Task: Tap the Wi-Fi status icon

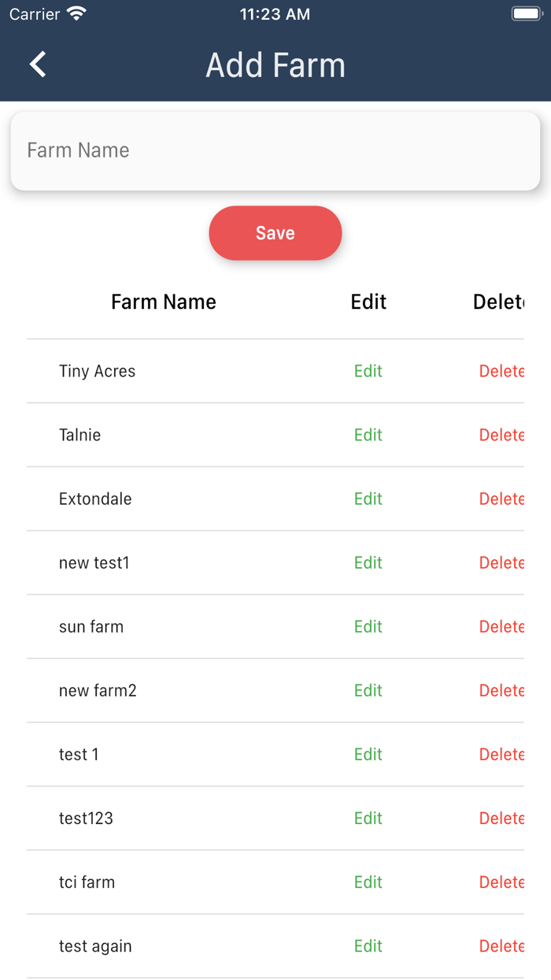Action: (x=76, y=14)
